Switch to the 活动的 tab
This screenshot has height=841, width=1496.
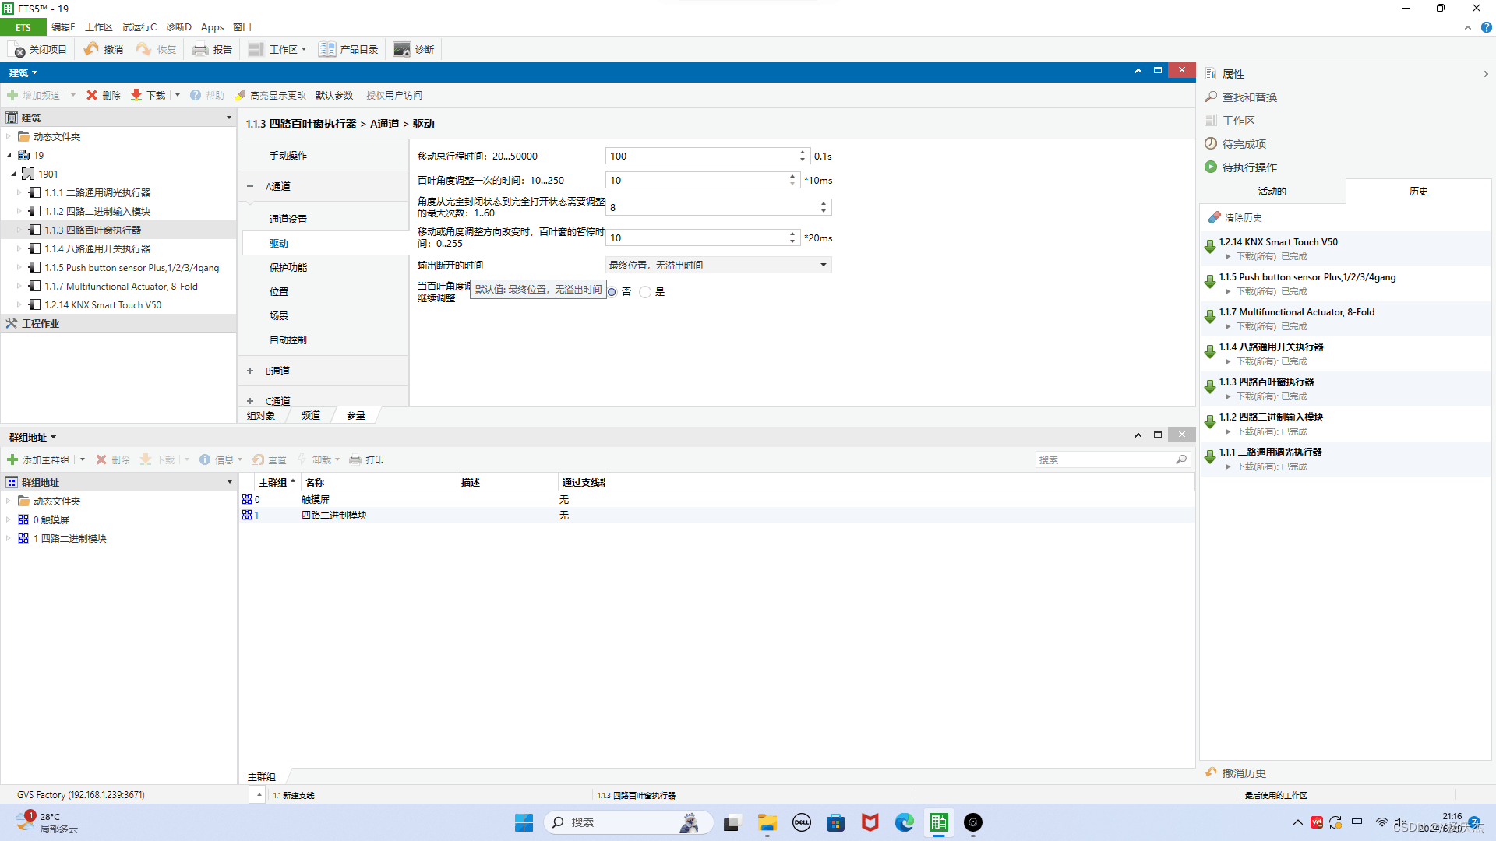1272,191
